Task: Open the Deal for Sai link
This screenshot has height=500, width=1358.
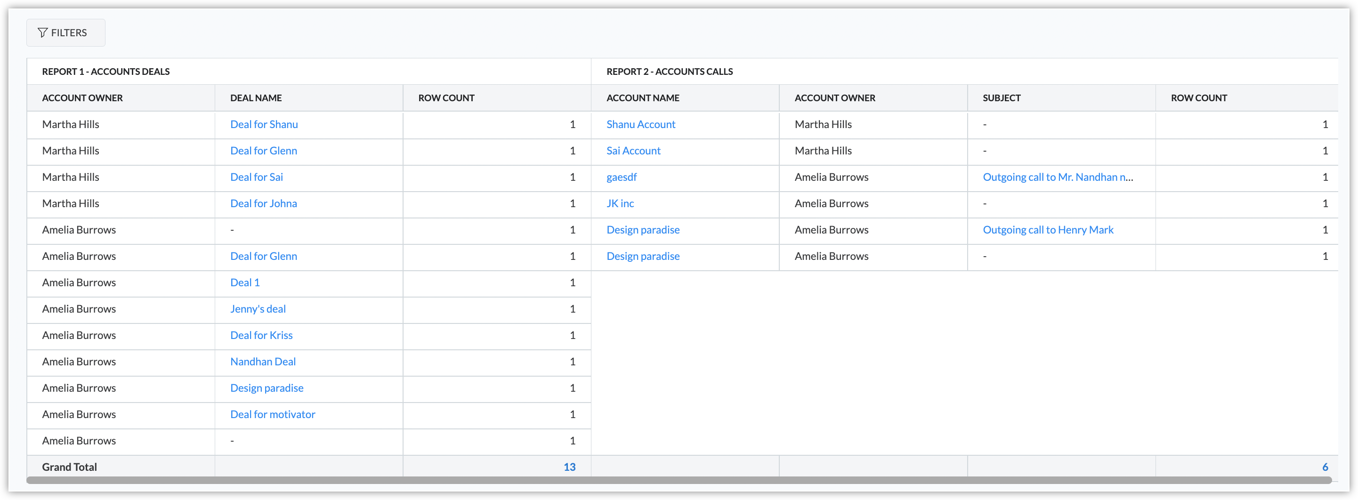Action: pyautogui.click(x=256, y=177)
